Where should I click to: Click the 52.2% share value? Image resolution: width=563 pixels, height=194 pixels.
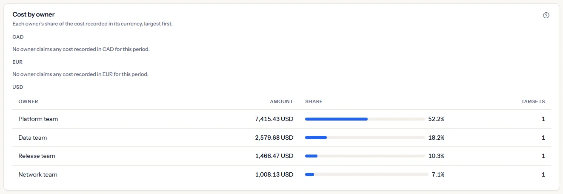click(x=436, y=119)
